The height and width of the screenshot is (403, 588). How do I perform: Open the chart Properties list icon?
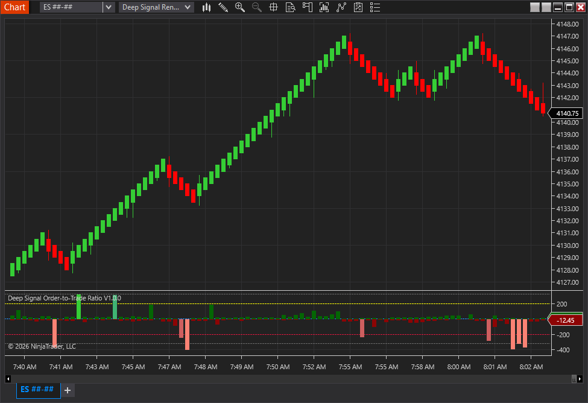pyautogui.click(x=375, y=7)
